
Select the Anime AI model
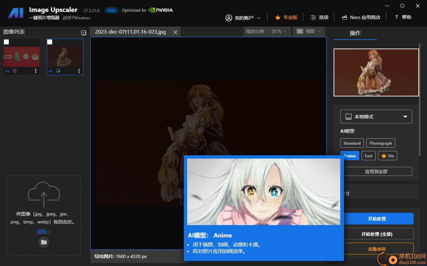(350, 156)
